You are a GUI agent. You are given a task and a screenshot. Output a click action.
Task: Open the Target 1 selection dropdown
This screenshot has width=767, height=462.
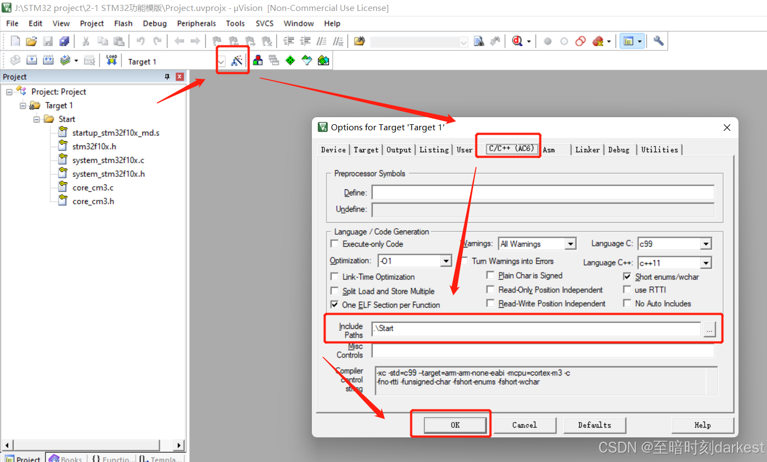[x=221, y=62]
